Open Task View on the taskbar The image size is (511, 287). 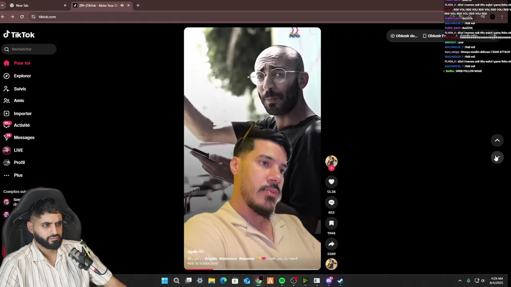tap(188, 281)
